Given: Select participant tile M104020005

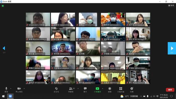Looking at the screenshot, I should coord(88,63).
